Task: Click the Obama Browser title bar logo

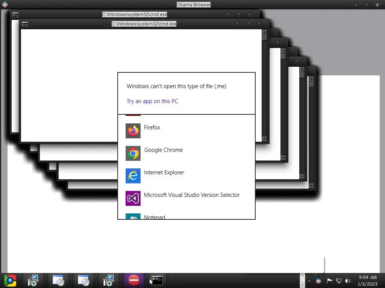Action: 5,4
